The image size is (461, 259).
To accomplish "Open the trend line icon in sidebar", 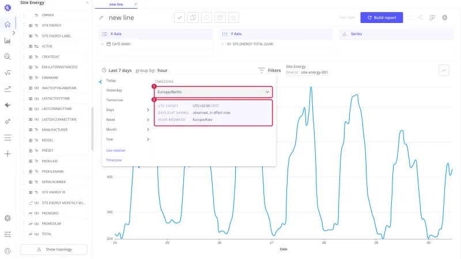I will point(7,89).
